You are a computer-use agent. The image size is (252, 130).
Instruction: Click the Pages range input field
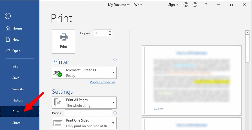click(x=88, y=113)
